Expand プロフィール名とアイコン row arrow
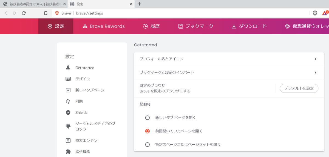Image resolution: width=329 pixels, height=157 pixels. pyautogui.click(x=316, y=59)
